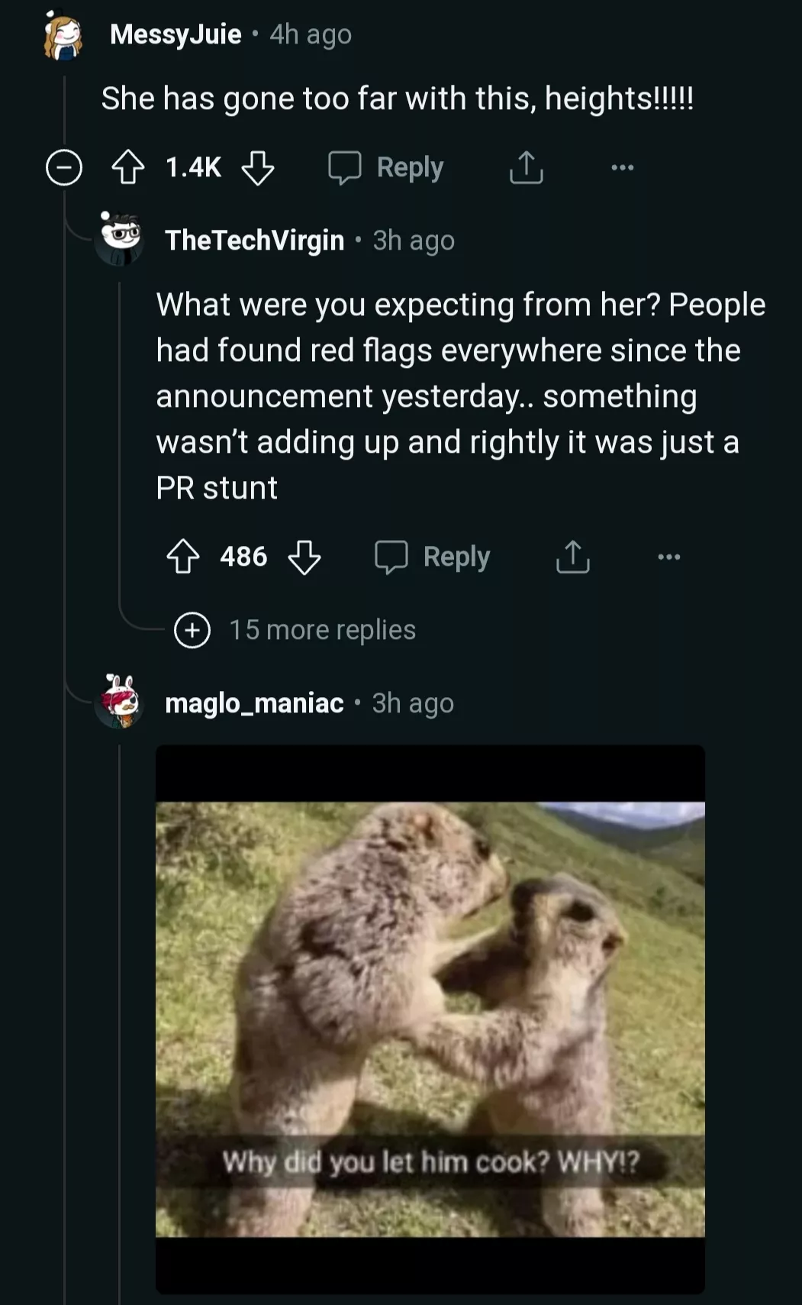Tap MessyJuie's avatar image

(63, 36)
